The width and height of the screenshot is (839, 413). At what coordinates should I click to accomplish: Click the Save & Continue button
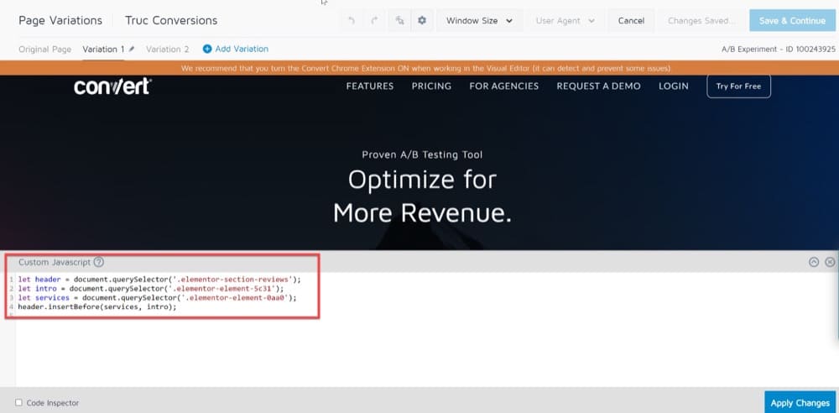(792, 21)
